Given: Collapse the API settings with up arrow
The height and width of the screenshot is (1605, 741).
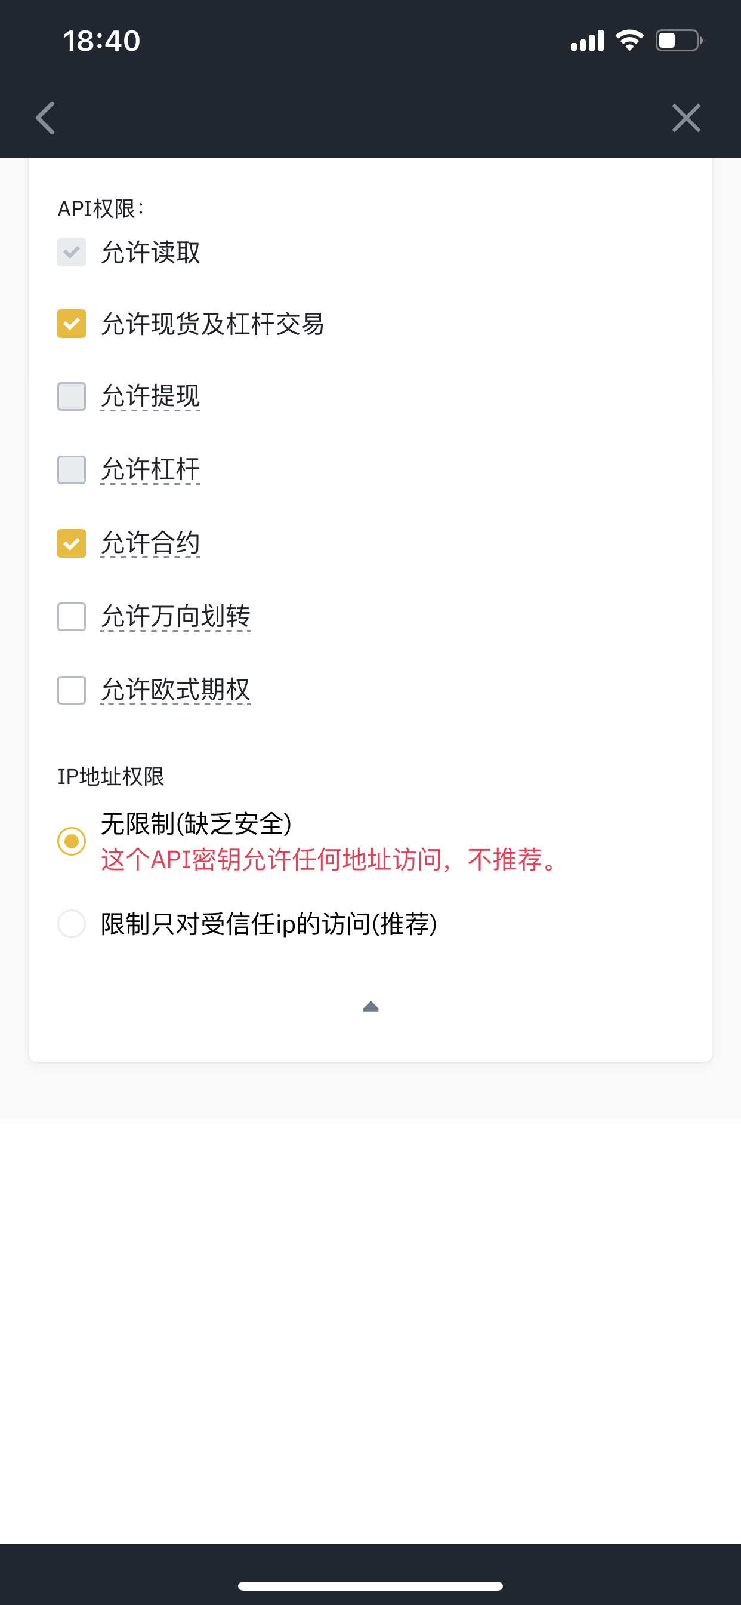Looking at the screenshot, I should click(x=370, y=1006).
